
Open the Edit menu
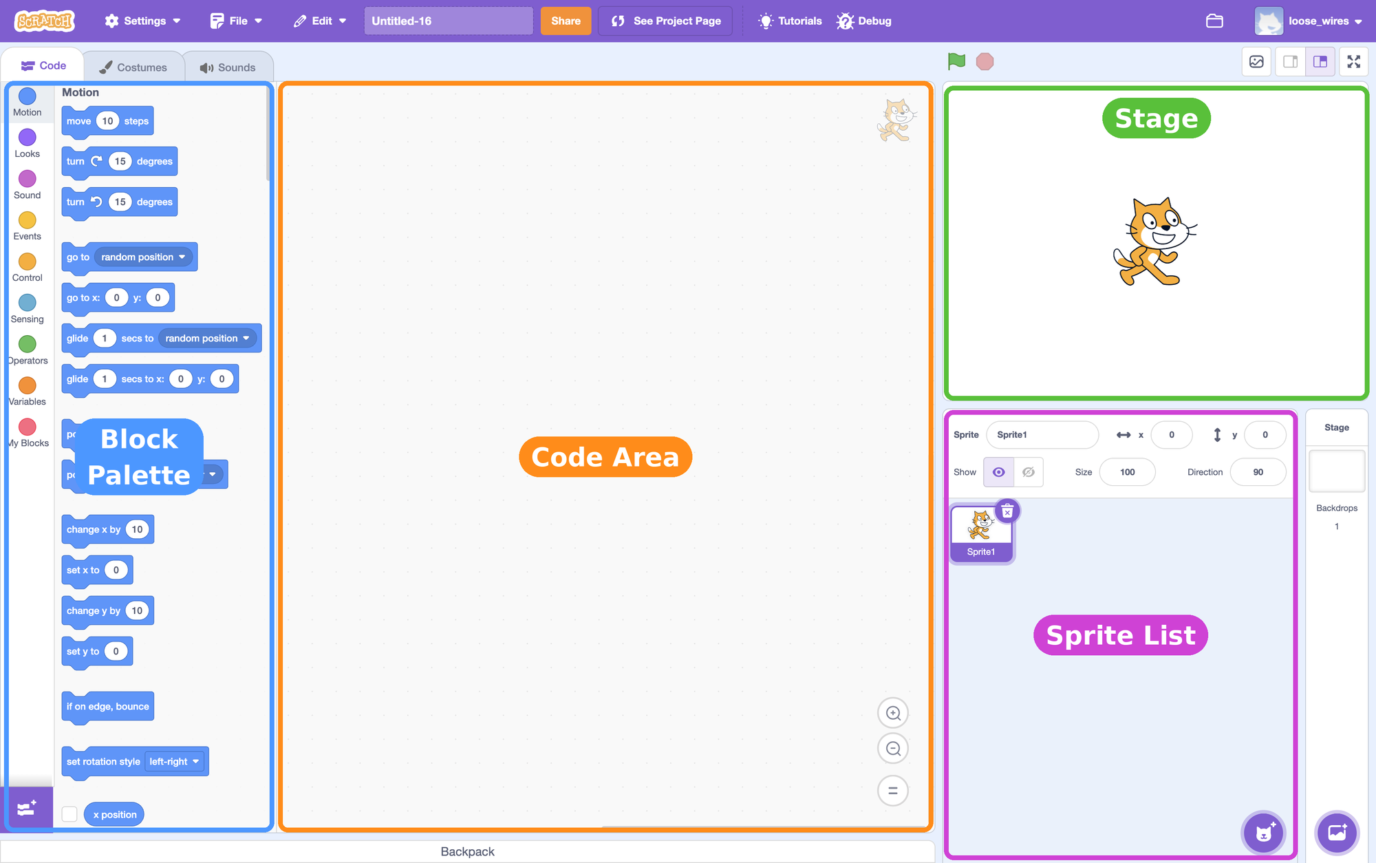tap(320, 21)
